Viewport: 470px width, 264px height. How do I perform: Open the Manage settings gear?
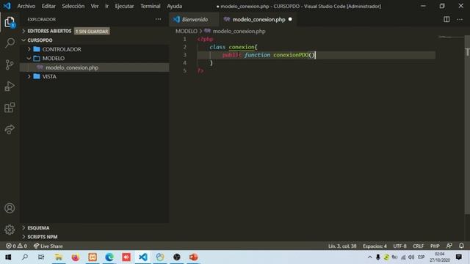tap(10, 230)
